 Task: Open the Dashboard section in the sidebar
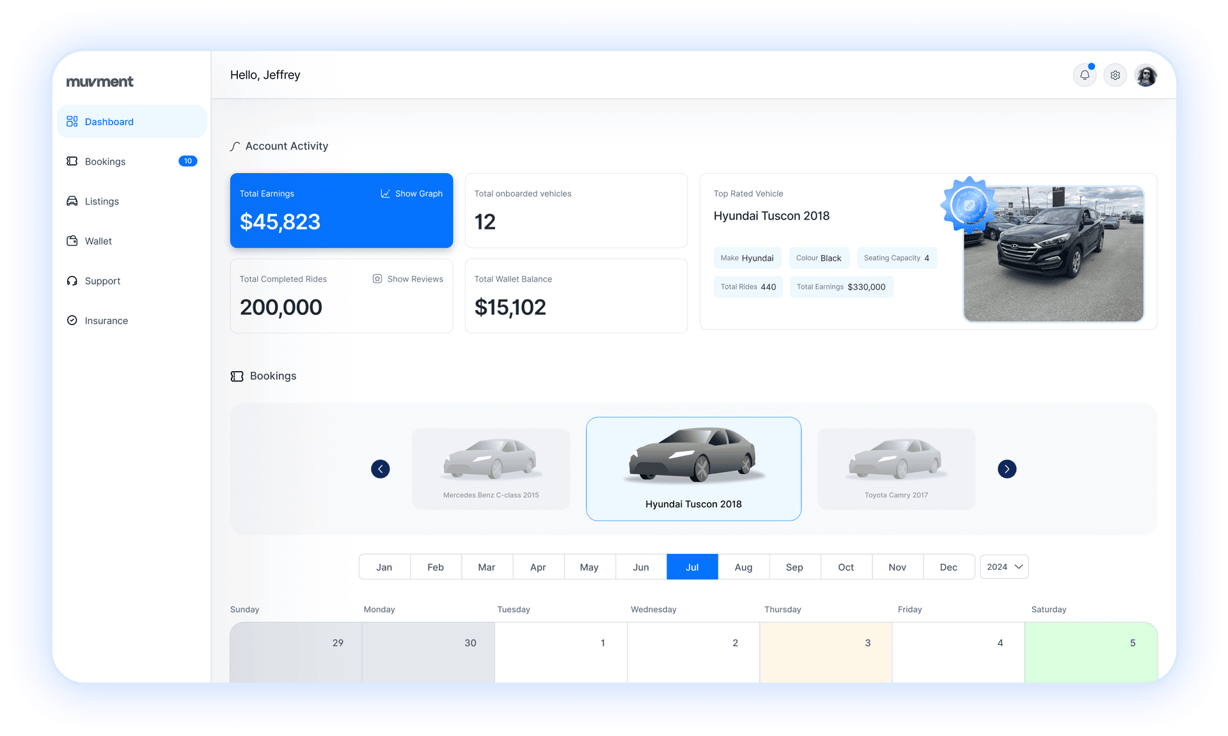[x=109, y=121]
